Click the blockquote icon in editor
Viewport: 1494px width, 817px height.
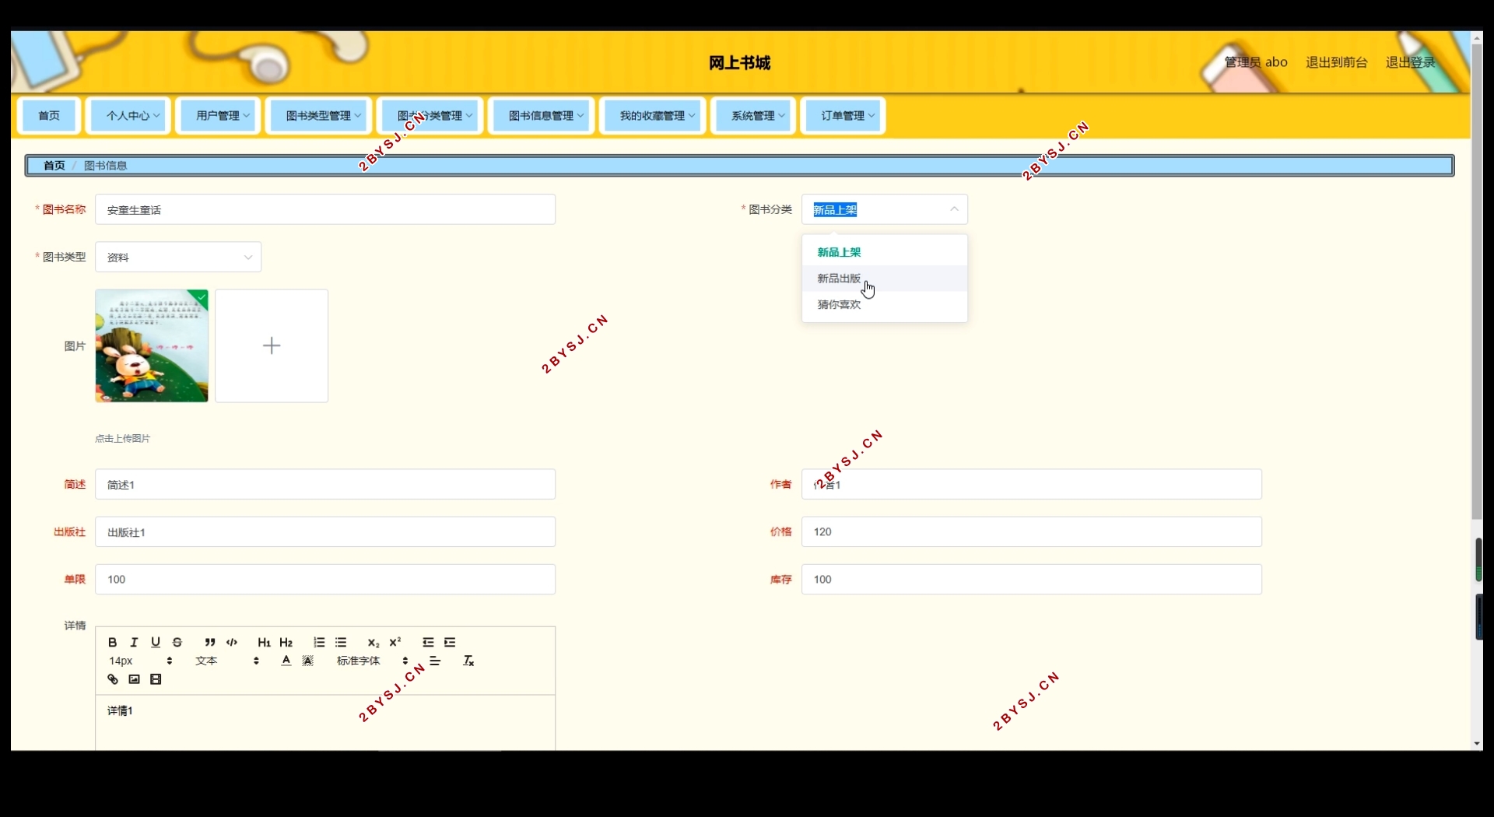click(209, 642)
